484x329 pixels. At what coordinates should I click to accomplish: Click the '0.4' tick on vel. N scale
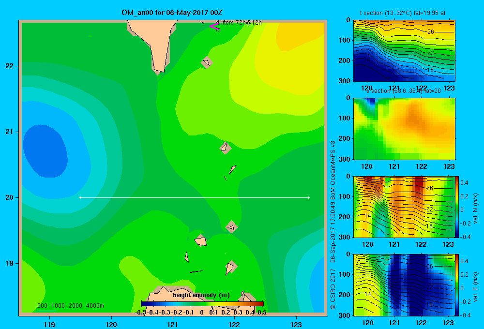coord(464,183)
